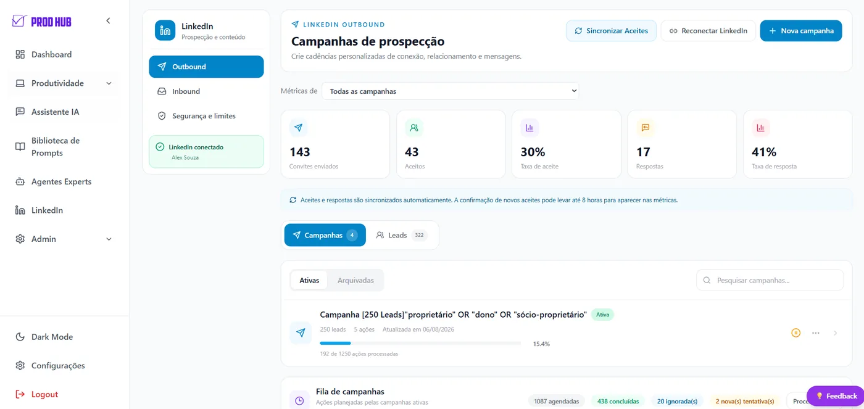Pause the active campaign
864x409 pixels.
[796, 333]
